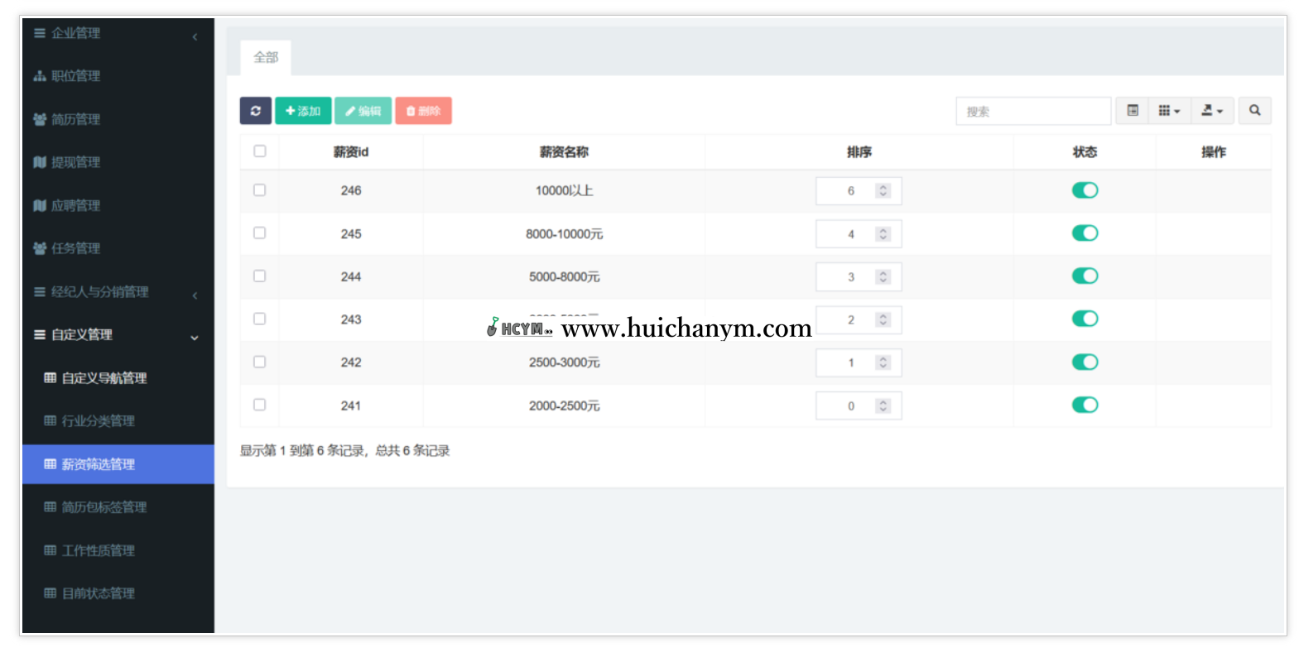1299x657 pixels.
Task: Click the 删除 button
Action: pos(423,111)
